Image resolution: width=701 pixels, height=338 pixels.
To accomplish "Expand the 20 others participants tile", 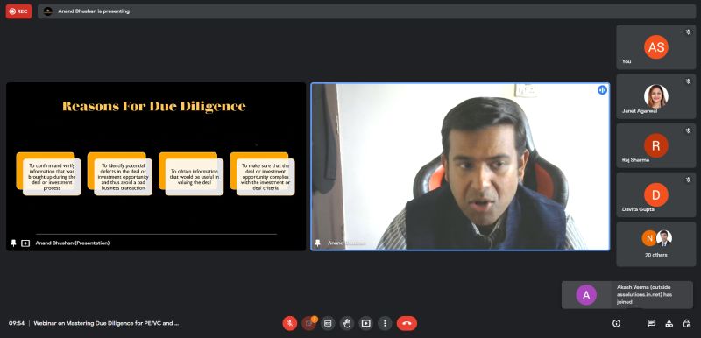I will (x=655, y=244).
